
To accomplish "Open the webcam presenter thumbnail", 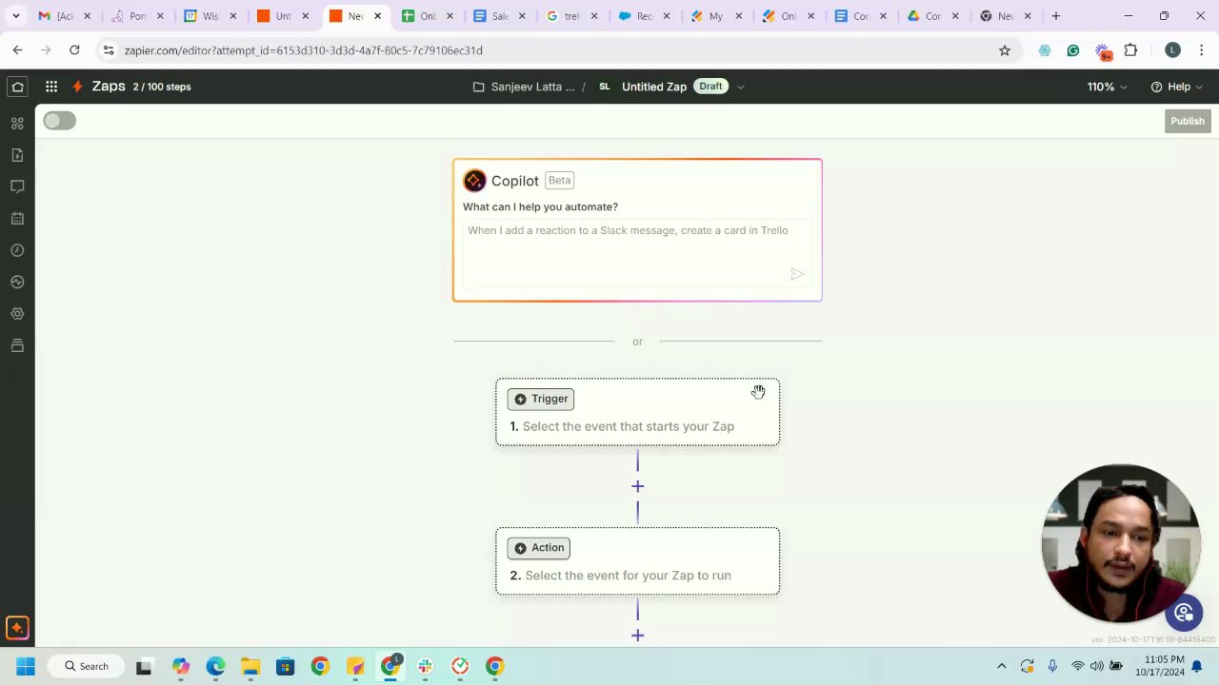I will [x=1121, y=543].
